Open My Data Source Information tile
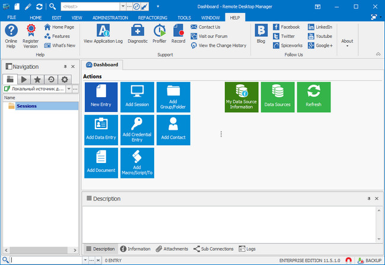Screen dimensions: 385x265 [x=241, y=97]
